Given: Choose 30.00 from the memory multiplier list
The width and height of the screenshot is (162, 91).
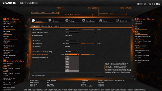Looking at the screenshot, I should 72,69.
